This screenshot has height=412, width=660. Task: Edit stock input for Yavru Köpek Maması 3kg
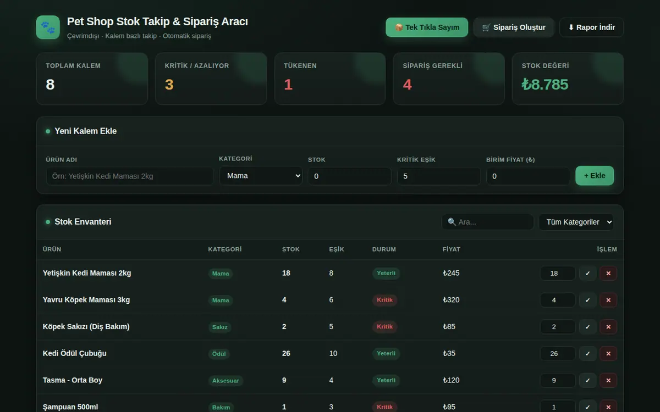coord(558,300)
